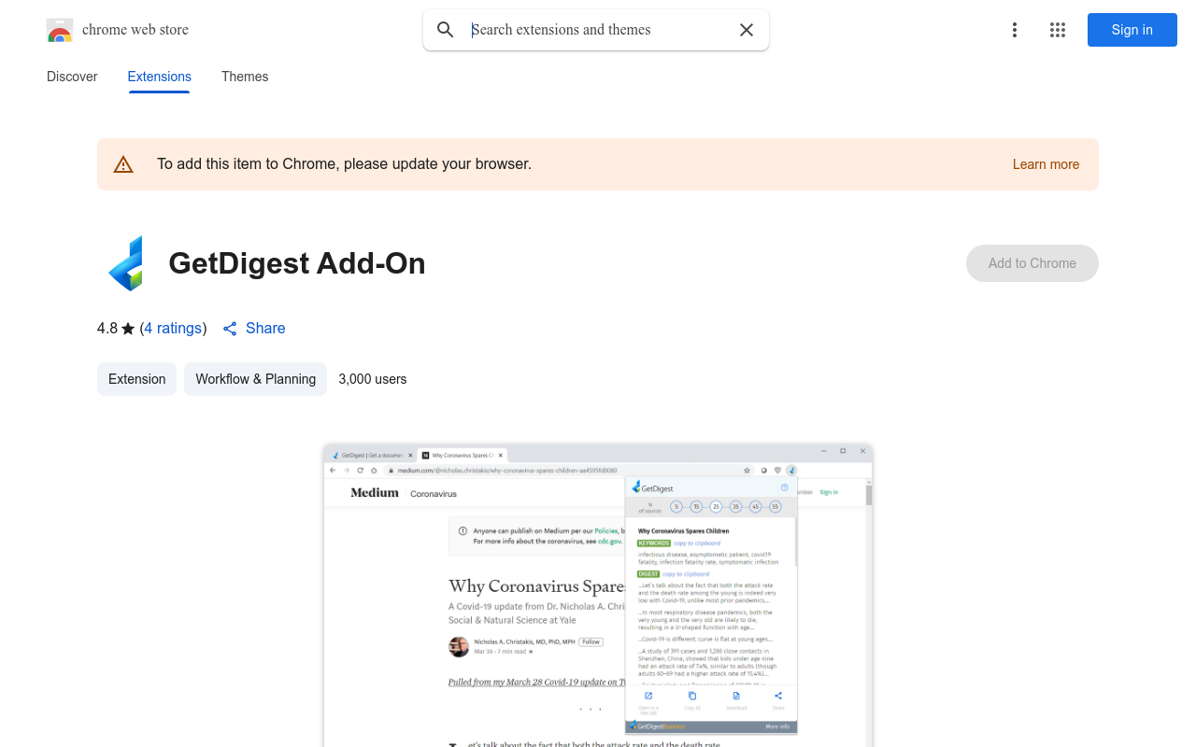
Task: Go to the Discover tab
Action: (x=72, y=77)
